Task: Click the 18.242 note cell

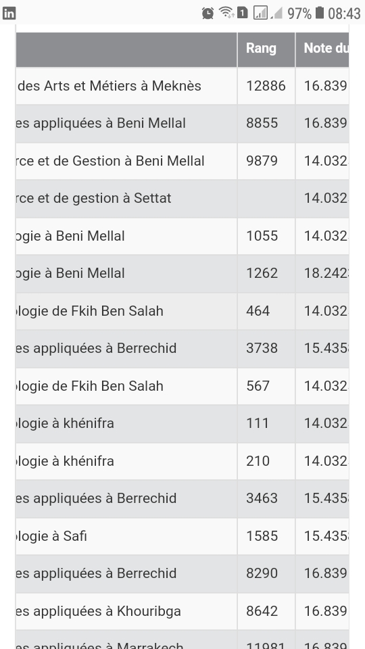Action: coord(322,274)
